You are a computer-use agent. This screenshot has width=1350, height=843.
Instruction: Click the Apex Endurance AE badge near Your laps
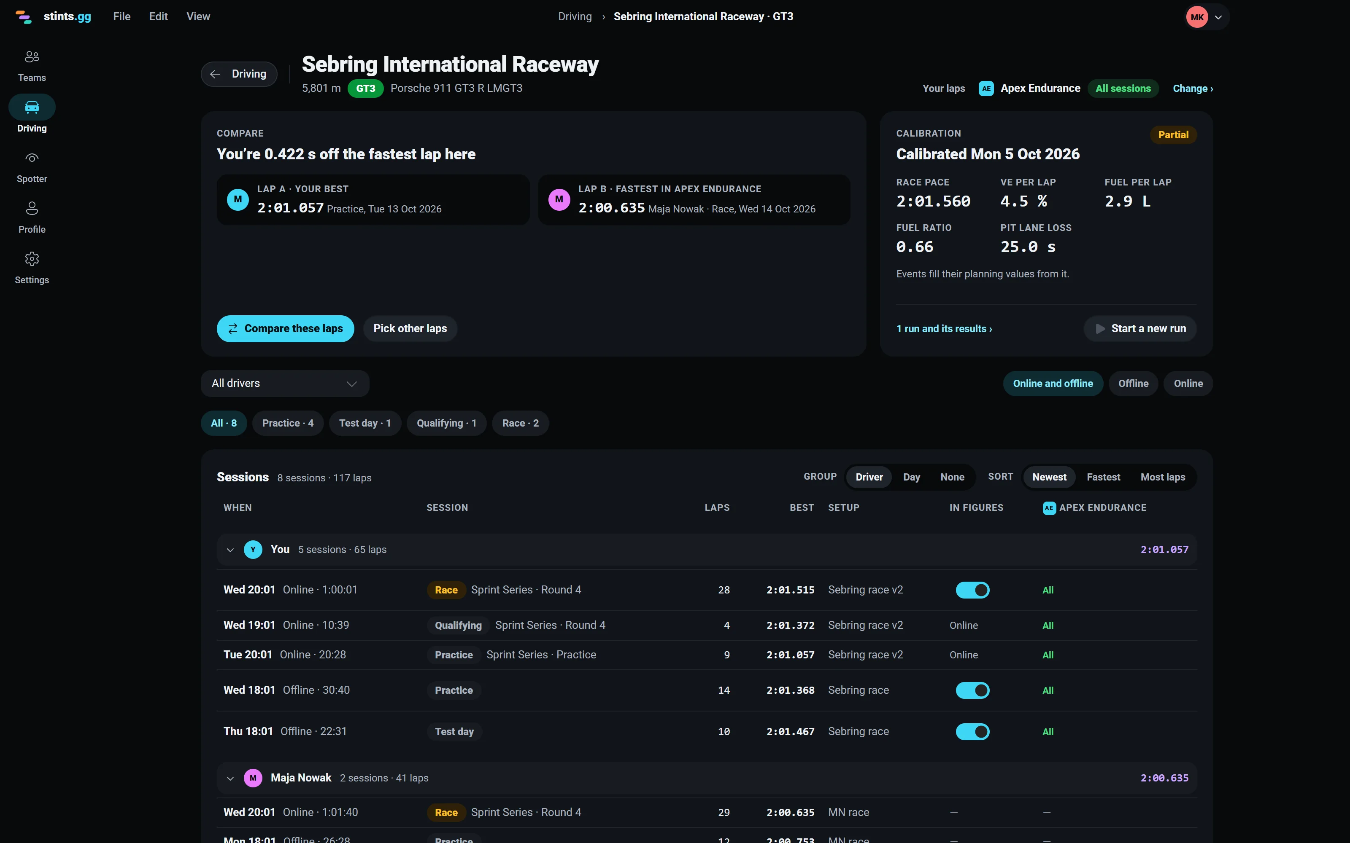(986, 88)
